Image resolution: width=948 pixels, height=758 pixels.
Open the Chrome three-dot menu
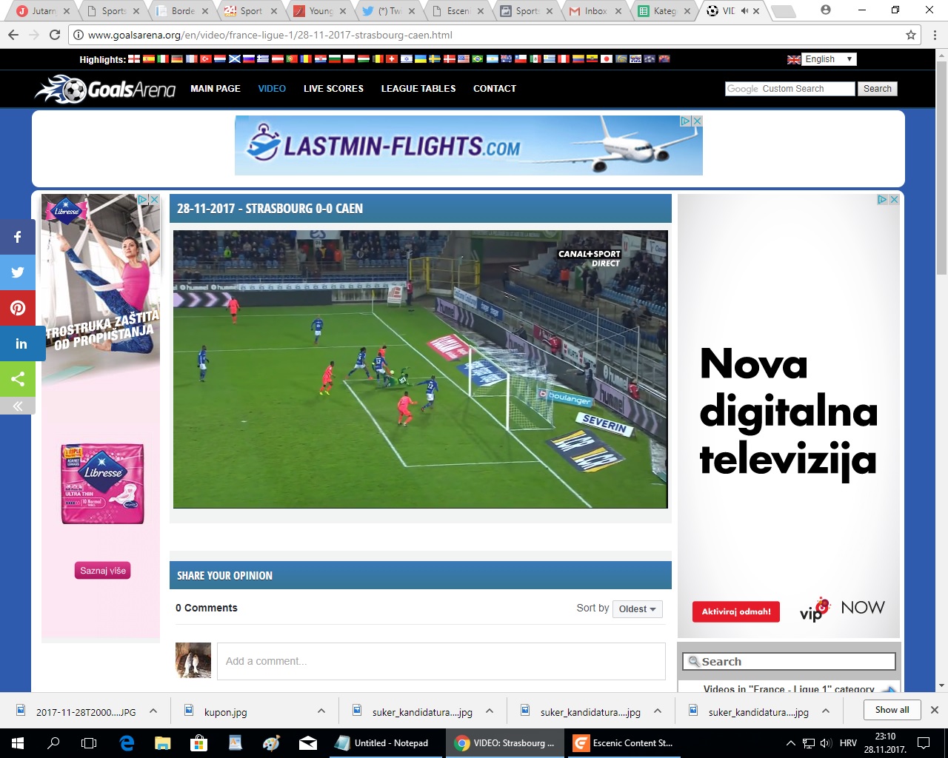pos(935,35)
